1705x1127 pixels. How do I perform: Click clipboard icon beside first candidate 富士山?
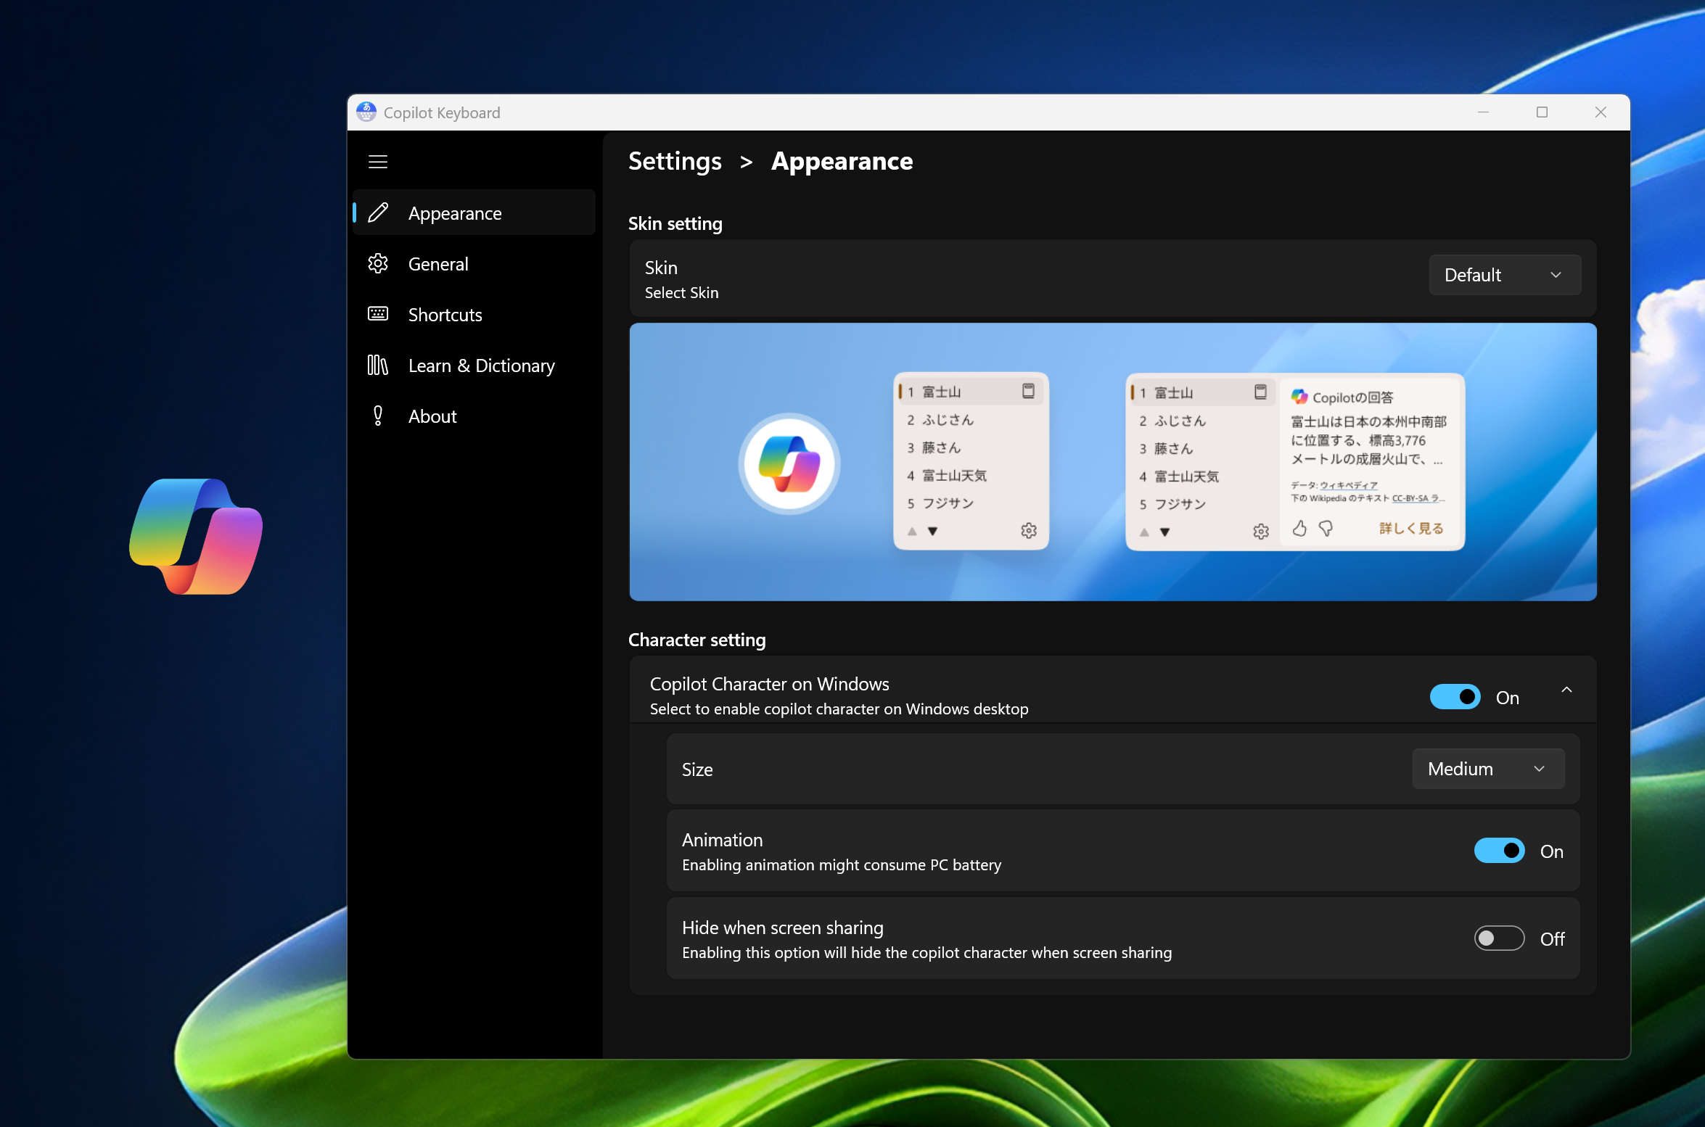pos(1028,391)
